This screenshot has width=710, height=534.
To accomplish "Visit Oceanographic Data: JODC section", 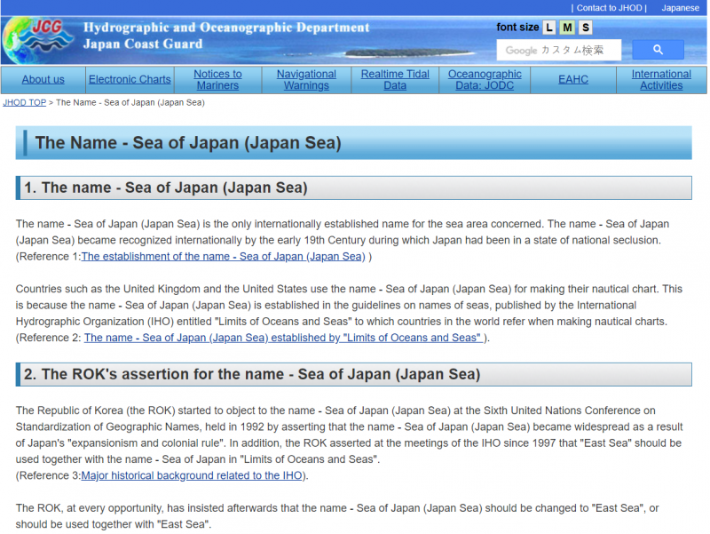I will [x=485, y=80].
